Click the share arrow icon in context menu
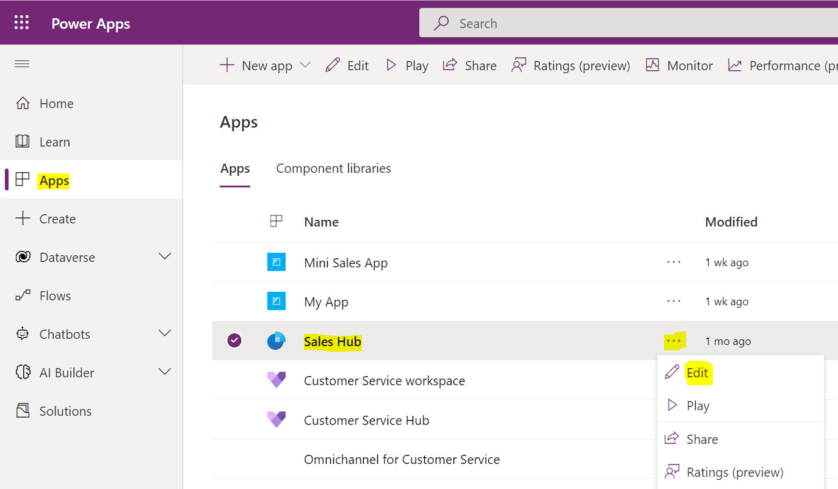This screenshot has height=489, width=838. pyautogui.click(x=672, y=438)
